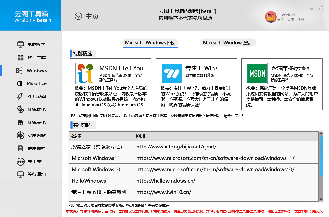Open the MSDN I Tell You logo

pyautogui.click(x=86, y=74)
